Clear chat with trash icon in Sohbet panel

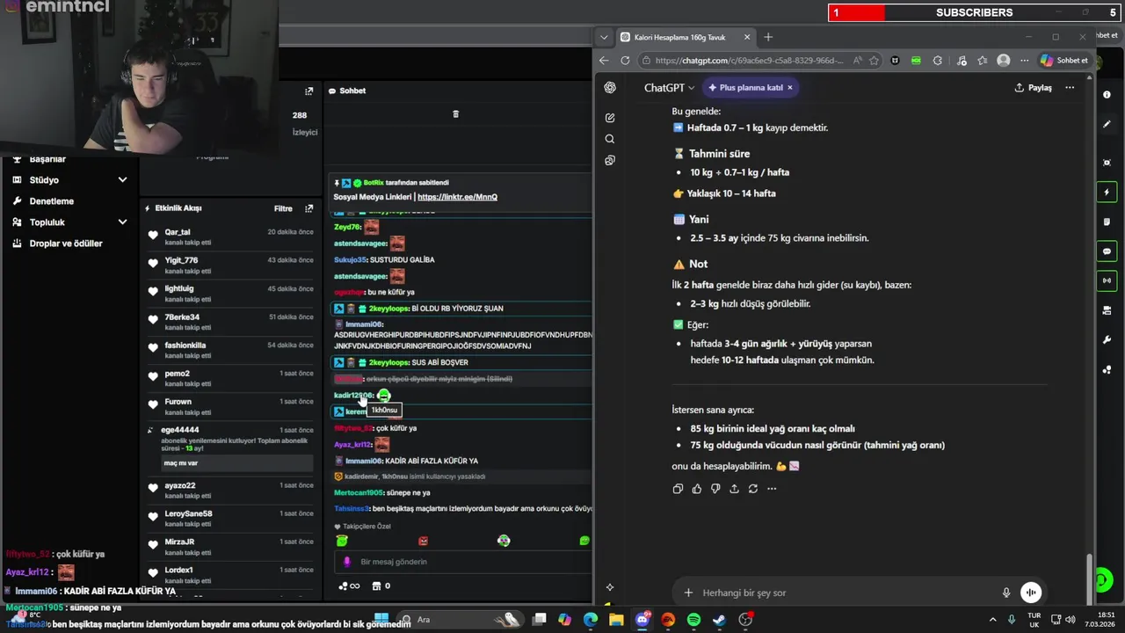455,114
